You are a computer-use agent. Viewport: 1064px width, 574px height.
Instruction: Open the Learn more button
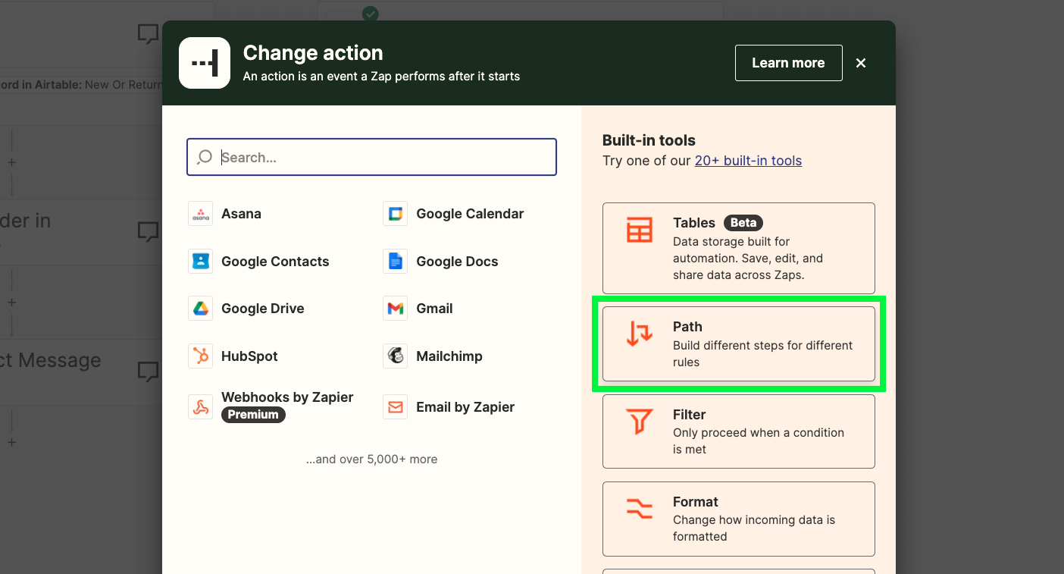[788, 63]
